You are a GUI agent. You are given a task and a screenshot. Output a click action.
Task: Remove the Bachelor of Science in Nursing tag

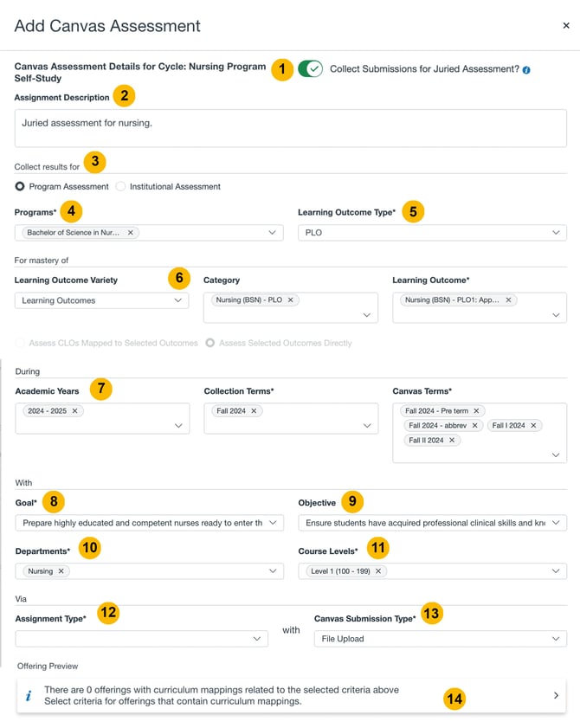[x=131, y=233]
